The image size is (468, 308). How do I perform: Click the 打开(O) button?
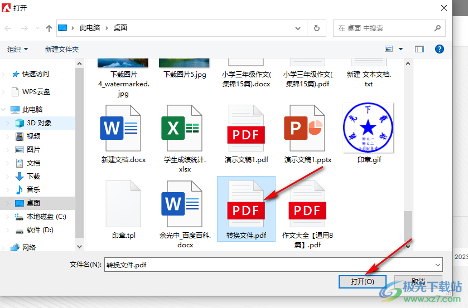point(362,282)
